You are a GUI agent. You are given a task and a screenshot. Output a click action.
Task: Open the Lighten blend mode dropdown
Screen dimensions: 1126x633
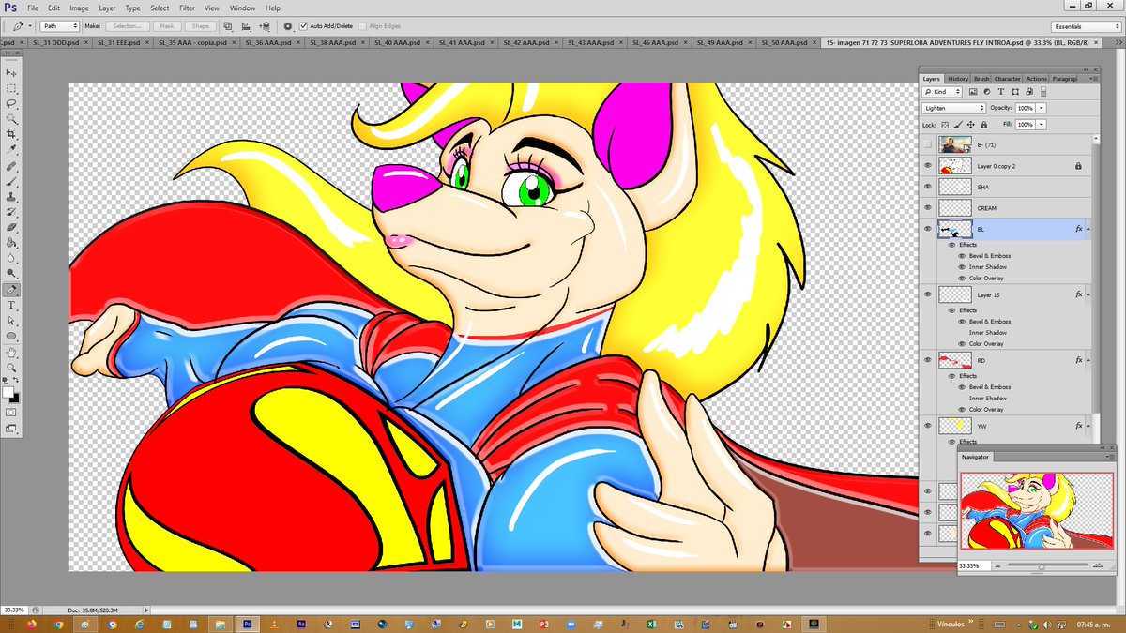click(x=954, y=108)
